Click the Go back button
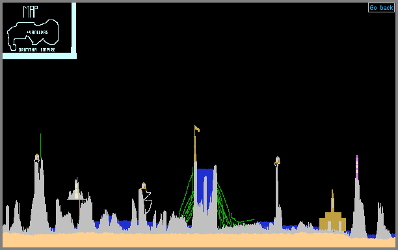Screen dimensions: 398x250 pos(381,8)
